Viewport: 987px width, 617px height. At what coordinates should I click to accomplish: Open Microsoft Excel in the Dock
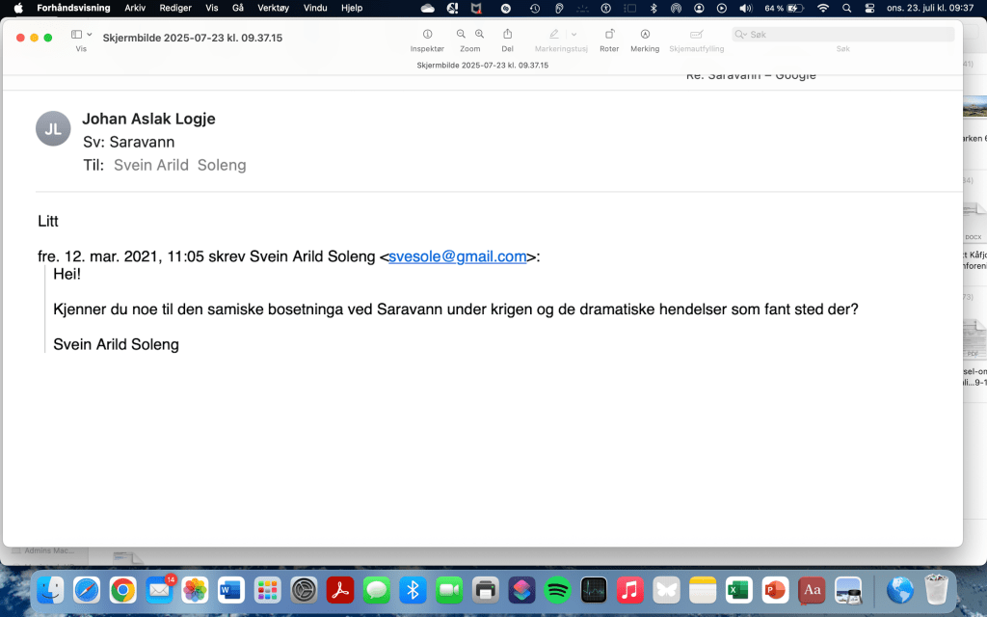738,589
